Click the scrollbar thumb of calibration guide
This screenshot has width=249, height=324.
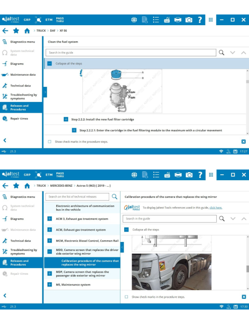click(247, 269)
